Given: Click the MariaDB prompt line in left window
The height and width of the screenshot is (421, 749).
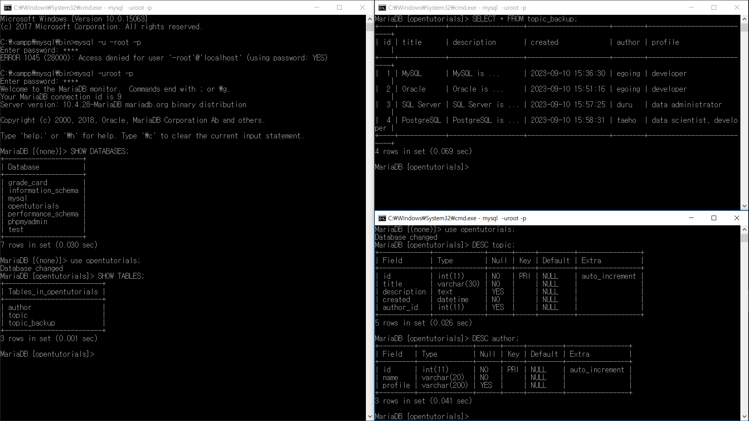Looking at the screenshot, I should [47, 354].
